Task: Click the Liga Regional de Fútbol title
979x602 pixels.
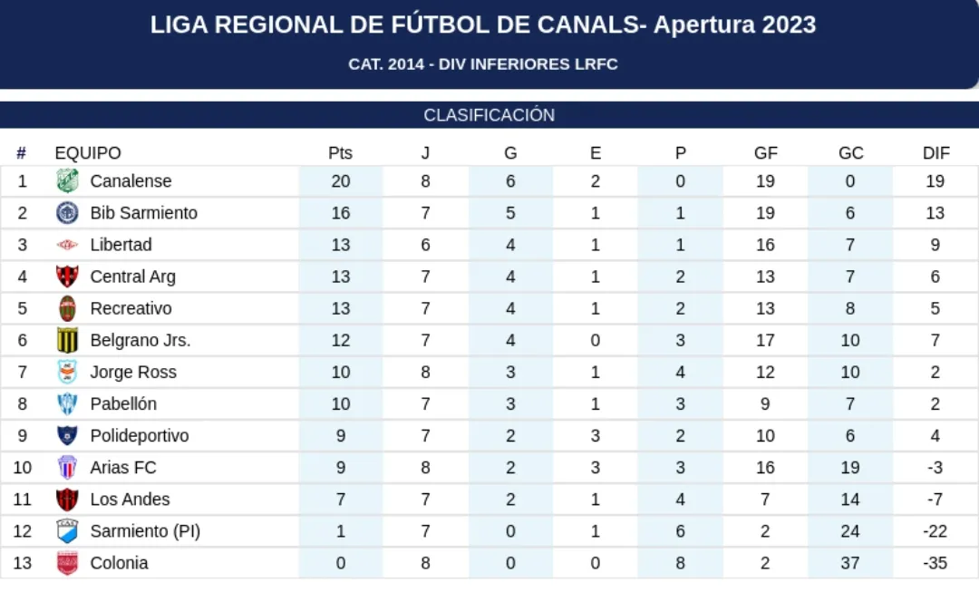Action: 483,25
